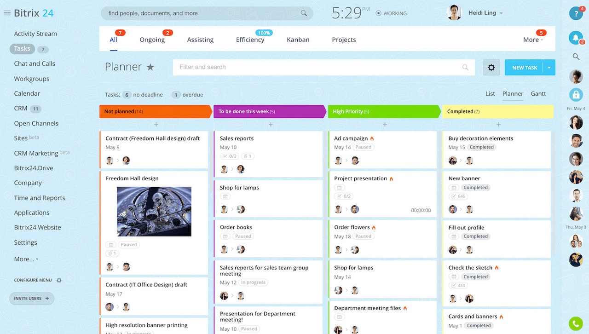Open Activity Stream in sidebar
The image size is (589, 334).
tap(35, 34)
